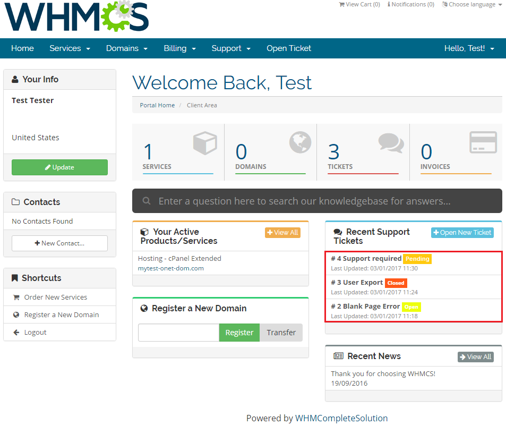506x425 pixels.
Task: Expand the Support menu
Action: (231, 48)
